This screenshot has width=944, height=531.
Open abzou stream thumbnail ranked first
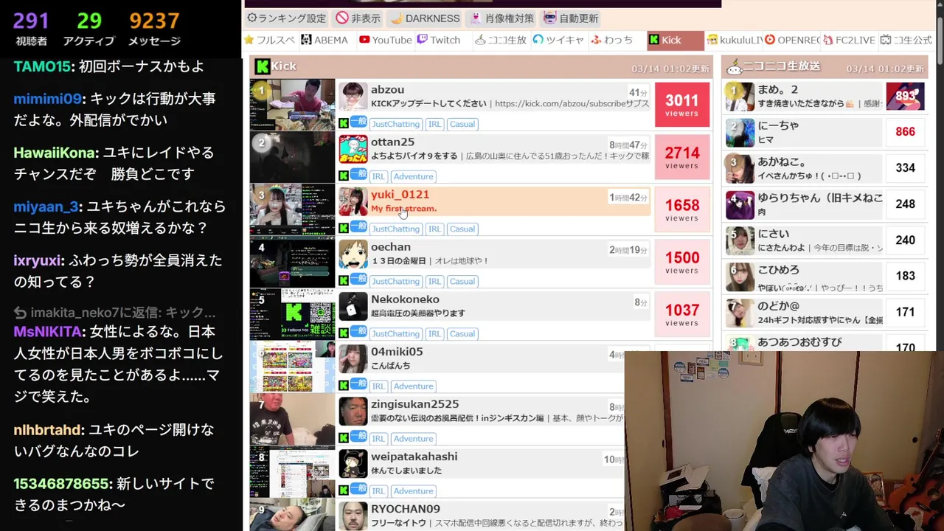click(x=292, y=104)
